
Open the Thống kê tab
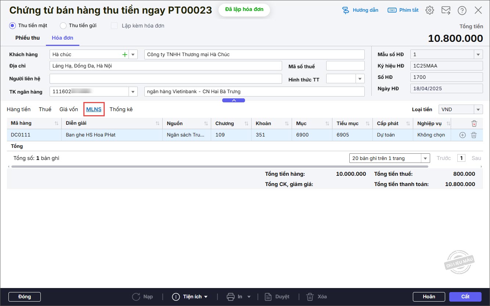(x=121, y=109)
